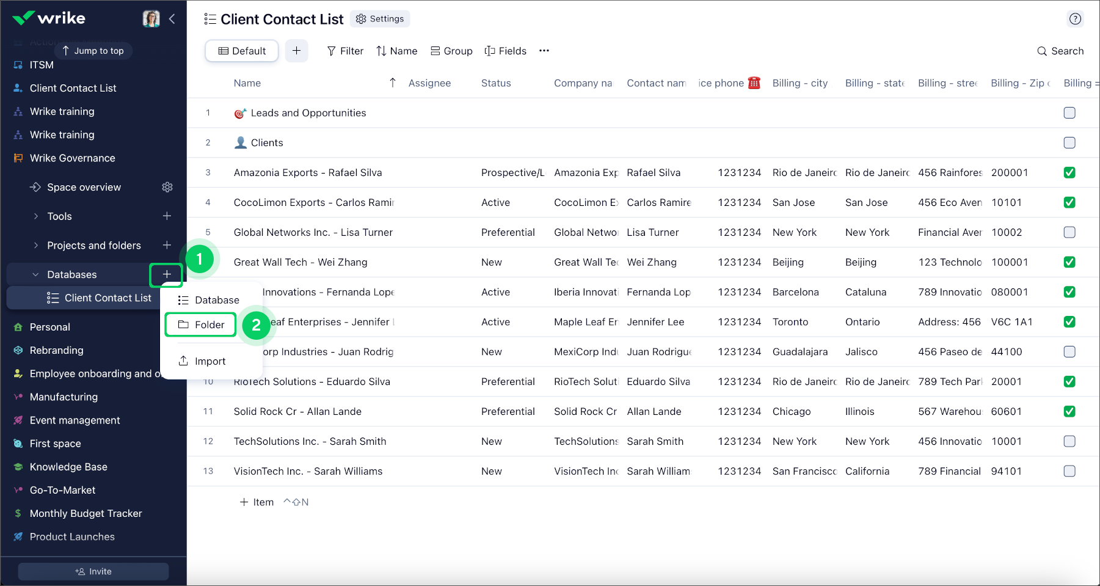
Task: Choose Database from the open menu
Action: coord(217,299)
